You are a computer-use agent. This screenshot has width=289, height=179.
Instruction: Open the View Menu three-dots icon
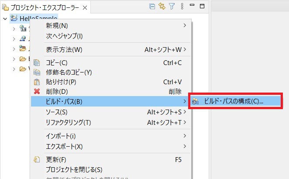click(181, 7)
